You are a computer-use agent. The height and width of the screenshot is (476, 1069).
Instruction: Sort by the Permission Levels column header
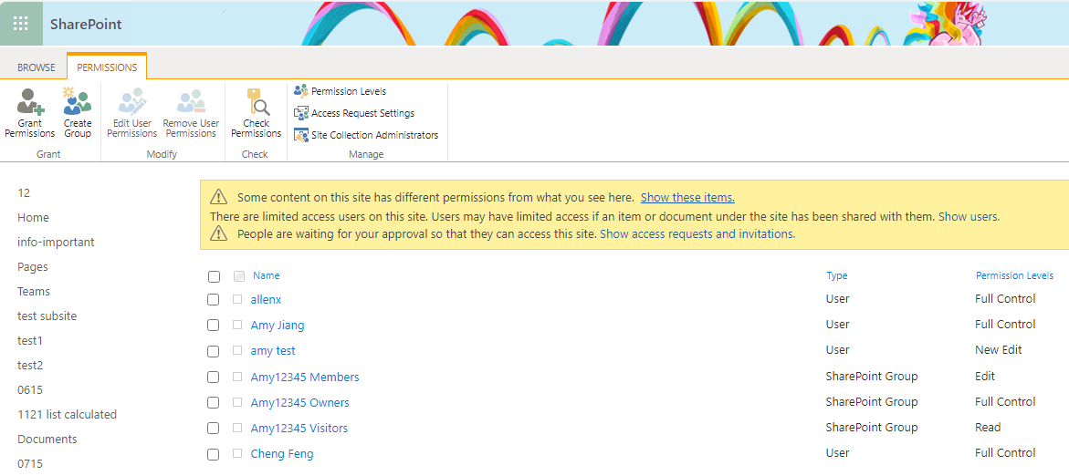tap(1014, 275)
